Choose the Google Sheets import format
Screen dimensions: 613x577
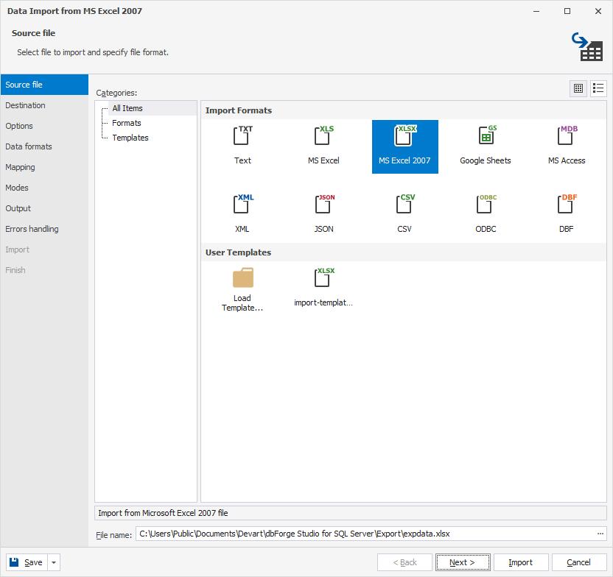(x=486, y=146)
